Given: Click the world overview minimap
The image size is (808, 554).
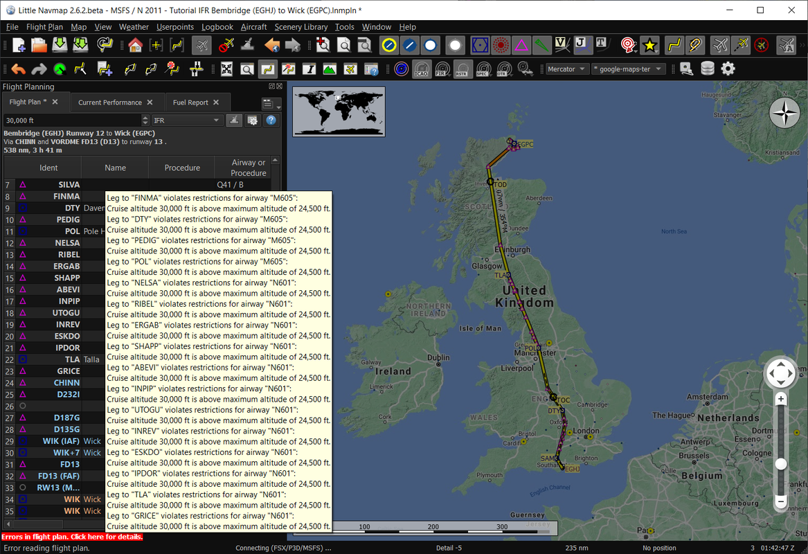Looking at the screenshot, I should [x=339, y=111].
